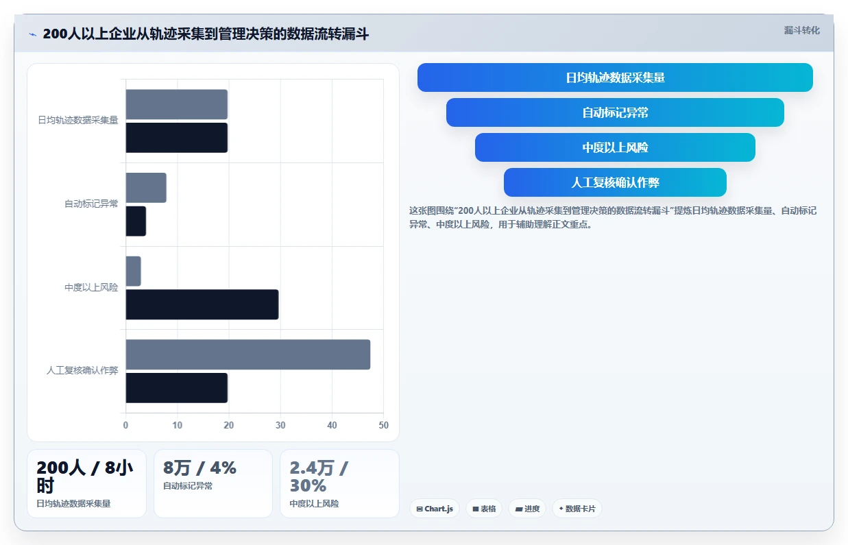The width and height of the screenshot is (848, 545).
Task: Click the dark bar for 自动标记异常
Action: click(x=136, y=221)
